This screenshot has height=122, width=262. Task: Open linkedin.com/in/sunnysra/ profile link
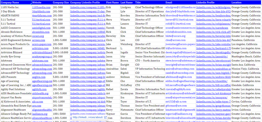pos(212,98)
